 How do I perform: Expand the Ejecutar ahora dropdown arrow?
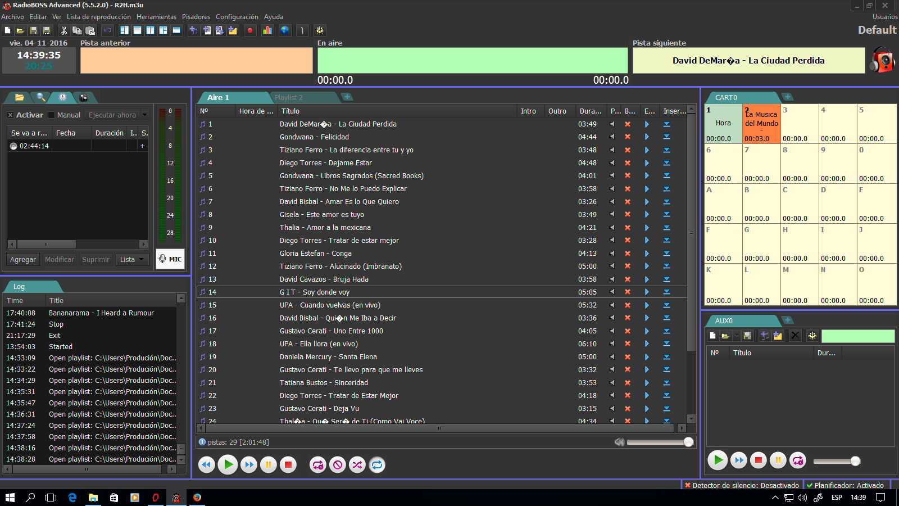click(145, 115)
